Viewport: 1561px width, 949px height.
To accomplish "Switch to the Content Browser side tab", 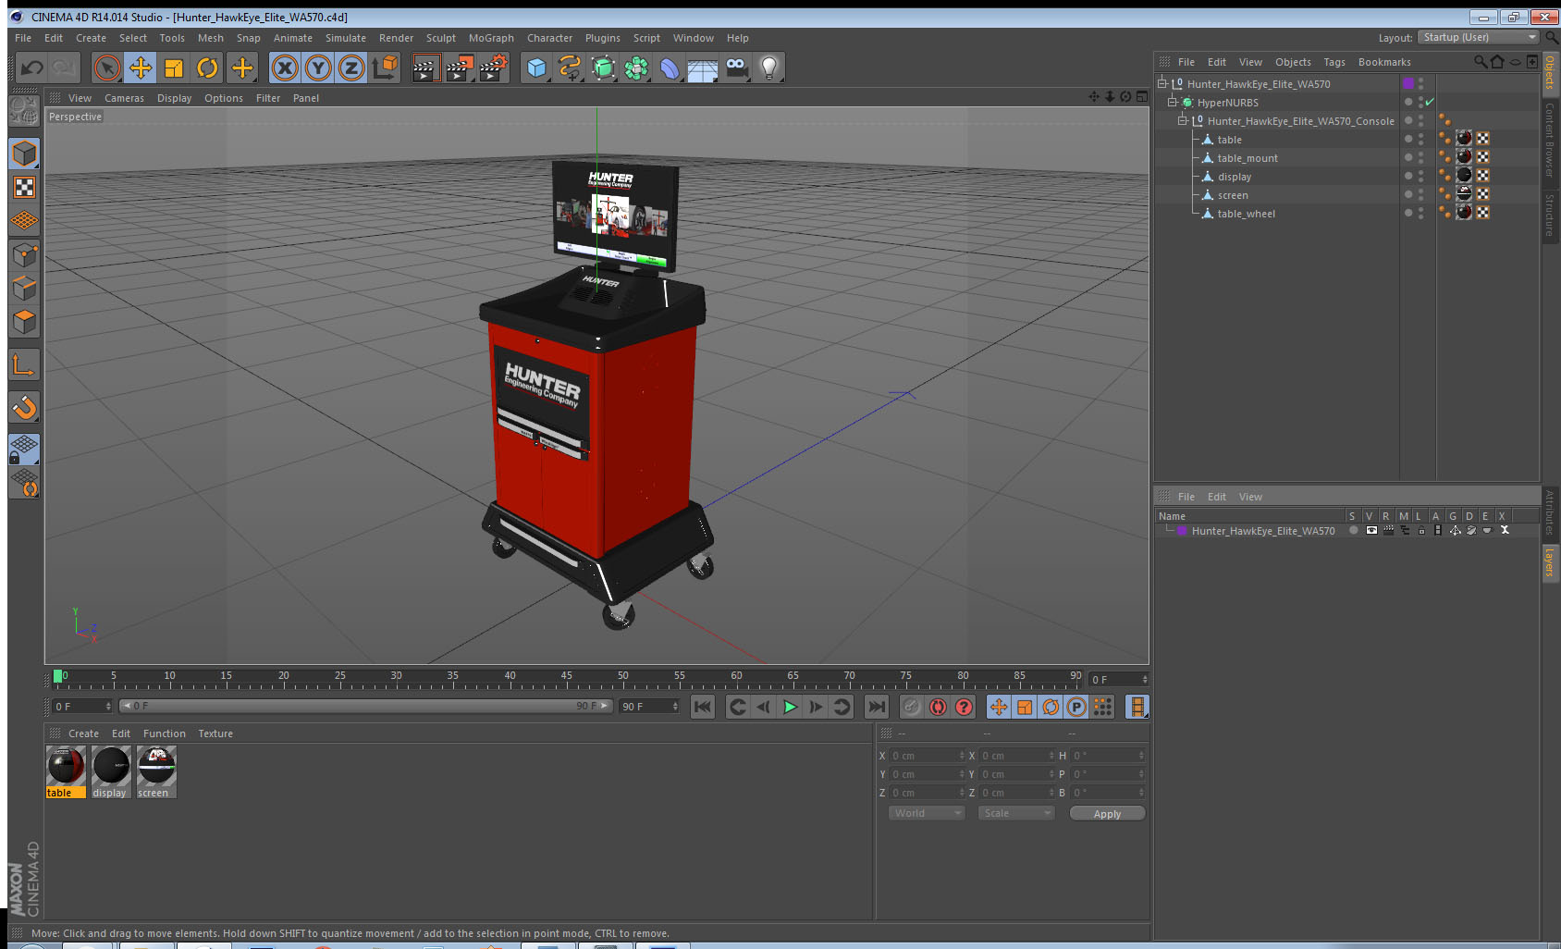I will 1550,139.
